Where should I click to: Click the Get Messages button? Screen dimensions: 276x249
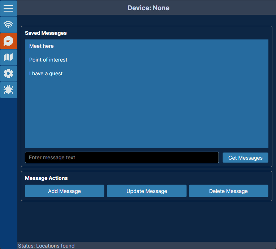tap(245, 158)
